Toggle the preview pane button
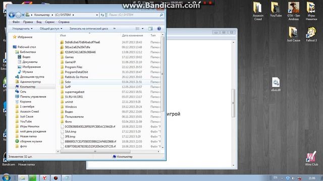Image resolution: width=323 pixels, height=181 pixels. point(150,29)
